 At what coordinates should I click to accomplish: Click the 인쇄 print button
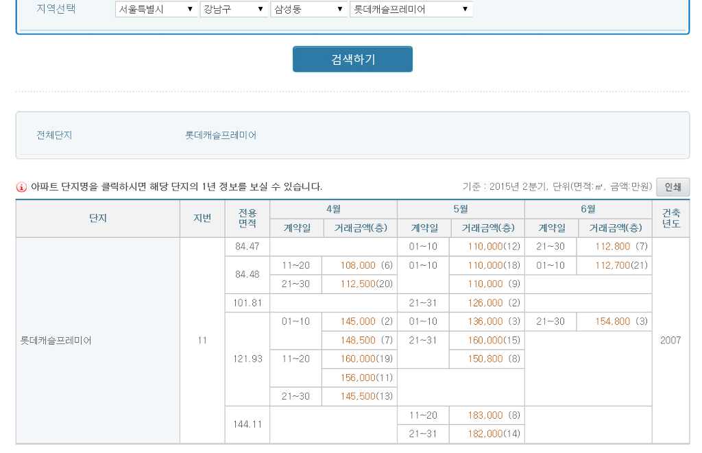tap(673, 187)
